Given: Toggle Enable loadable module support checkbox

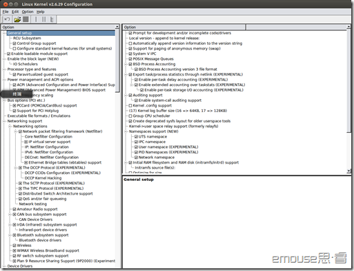Looking at the screenshot, I should click(8, 54).
